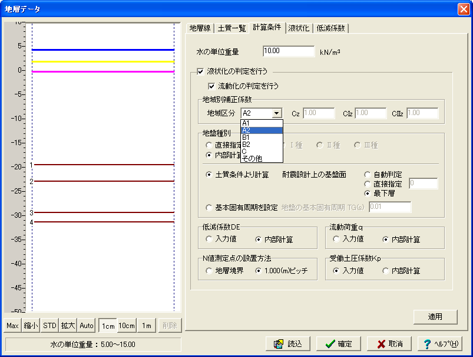
Task: Select 1.000(m)ピッチ radio option
Action: pyautogui.click(x=258, y=271)
